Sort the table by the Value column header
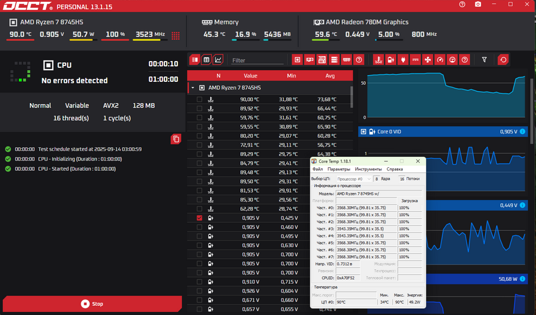This screenshot has height=315, width=536. coord(251,76)
